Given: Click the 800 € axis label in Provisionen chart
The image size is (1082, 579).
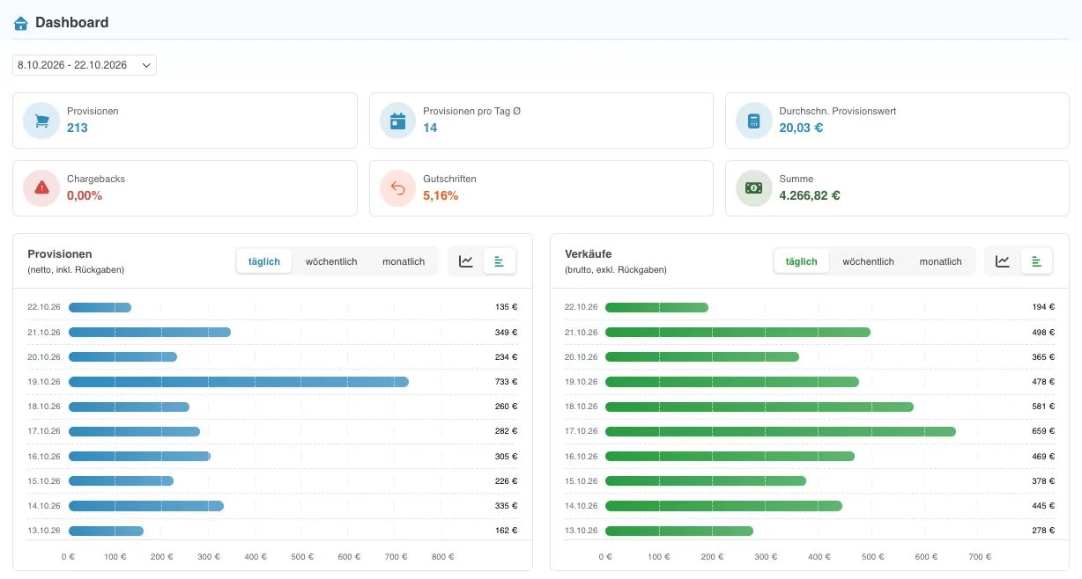Looking at the screenshot, I should tap(443, 557).
